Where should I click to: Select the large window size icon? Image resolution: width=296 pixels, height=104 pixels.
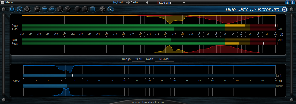[93, 9]
